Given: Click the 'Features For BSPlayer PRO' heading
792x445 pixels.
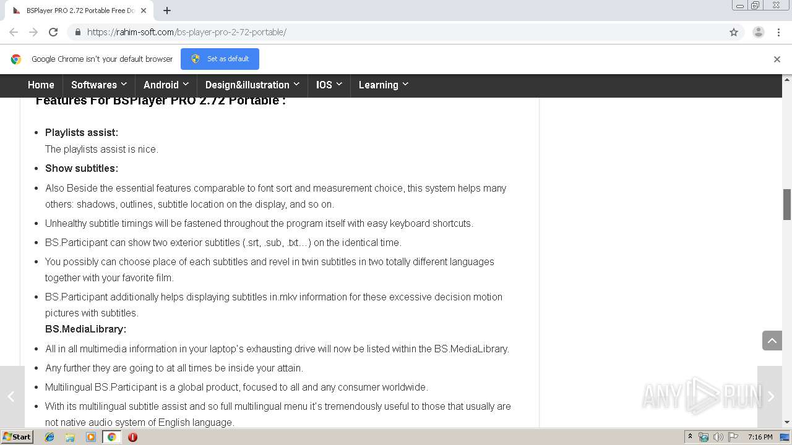Looking at the screenshot, I should 161,101.
